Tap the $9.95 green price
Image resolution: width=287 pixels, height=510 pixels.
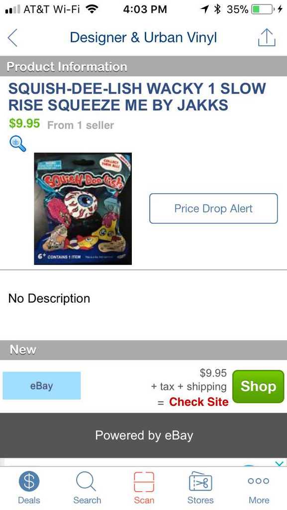(x=24, y=124)
